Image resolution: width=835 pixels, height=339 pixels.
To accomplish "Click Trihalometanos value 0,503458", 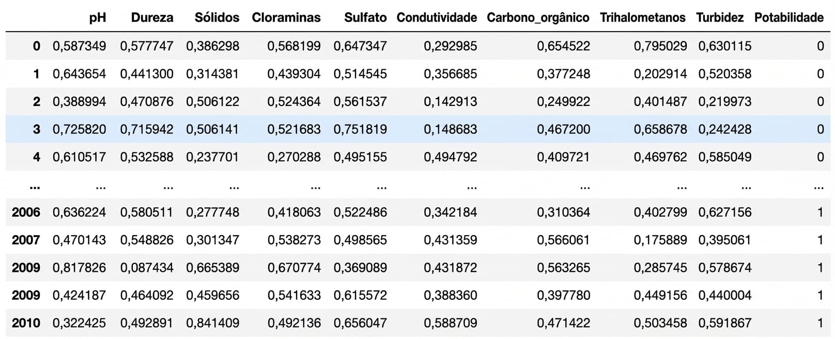I will pos(660,323).
